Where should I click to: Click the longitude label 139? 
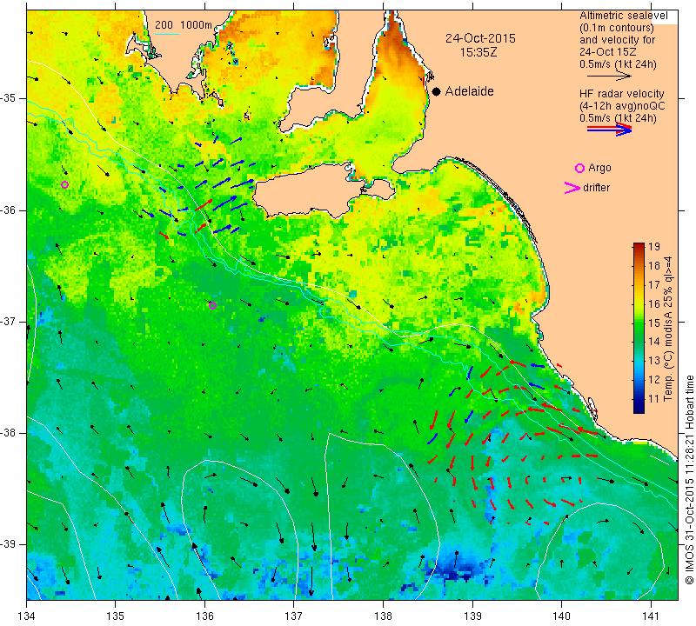coord(472,616)
